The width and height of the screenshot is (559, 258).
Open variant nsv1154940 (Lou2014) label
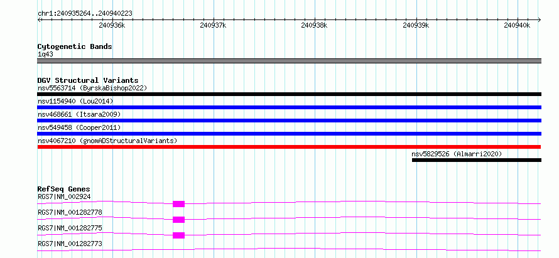[75, 101]
